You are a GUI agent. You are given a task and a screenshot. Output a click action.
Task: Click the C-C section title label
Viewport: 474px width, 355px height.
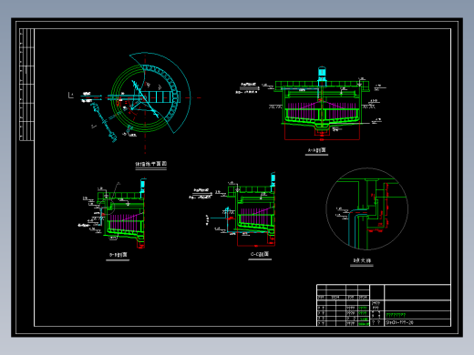pyautogui.click(x=260, y=254)
